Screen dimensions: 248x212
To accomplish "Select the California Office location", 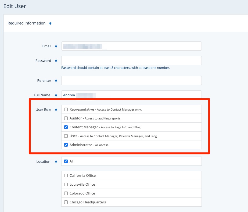I will coord(66,176).
